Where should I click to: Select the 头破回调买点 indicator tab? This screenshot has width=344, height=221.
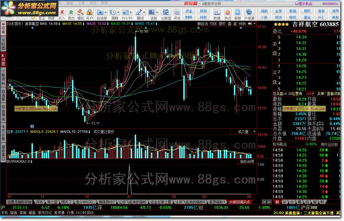[x=239, y=202]
